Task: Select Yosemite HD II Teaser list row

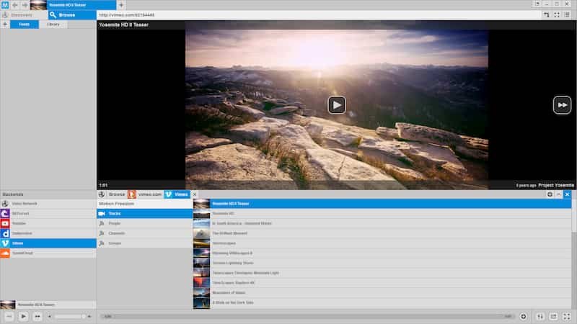Action: coord(382,204)
